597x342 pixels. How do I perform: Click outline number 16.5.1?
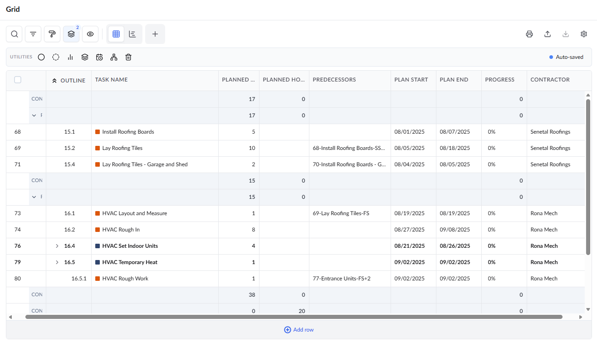tap(78, 279)
